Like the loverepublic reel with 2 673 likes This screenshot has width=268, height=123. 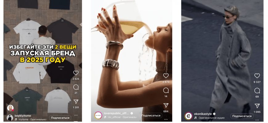pos(166,76)
